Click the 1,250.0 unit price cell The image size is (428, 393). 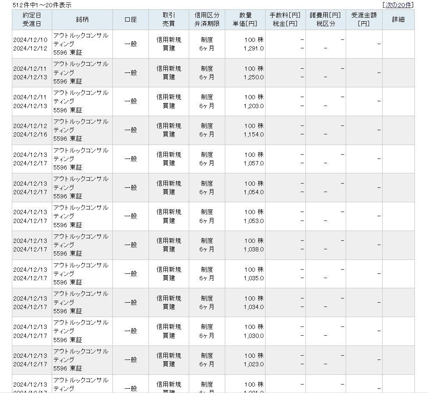(x=254, y=77)
